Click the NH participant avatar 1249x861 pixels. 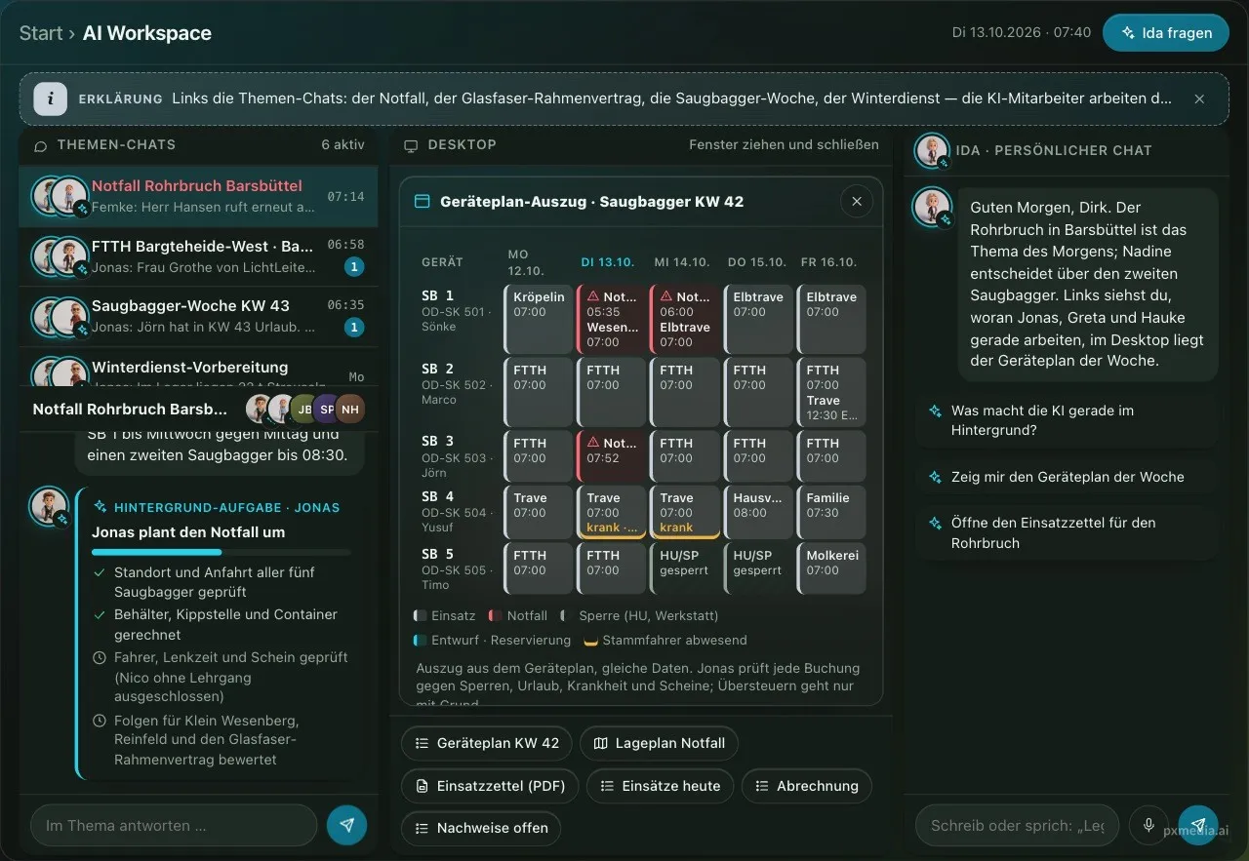[x=350, y=409]
